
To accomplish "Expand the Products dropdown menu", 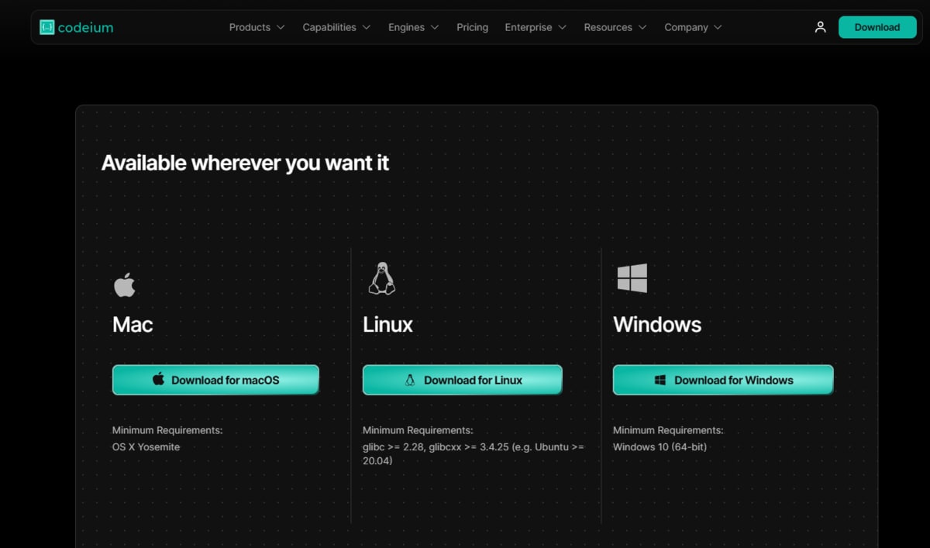I will (x=257, y=27).
